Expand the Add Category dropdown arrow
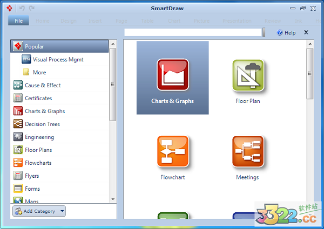Screen dimensions: 324x229 point(62,211)
